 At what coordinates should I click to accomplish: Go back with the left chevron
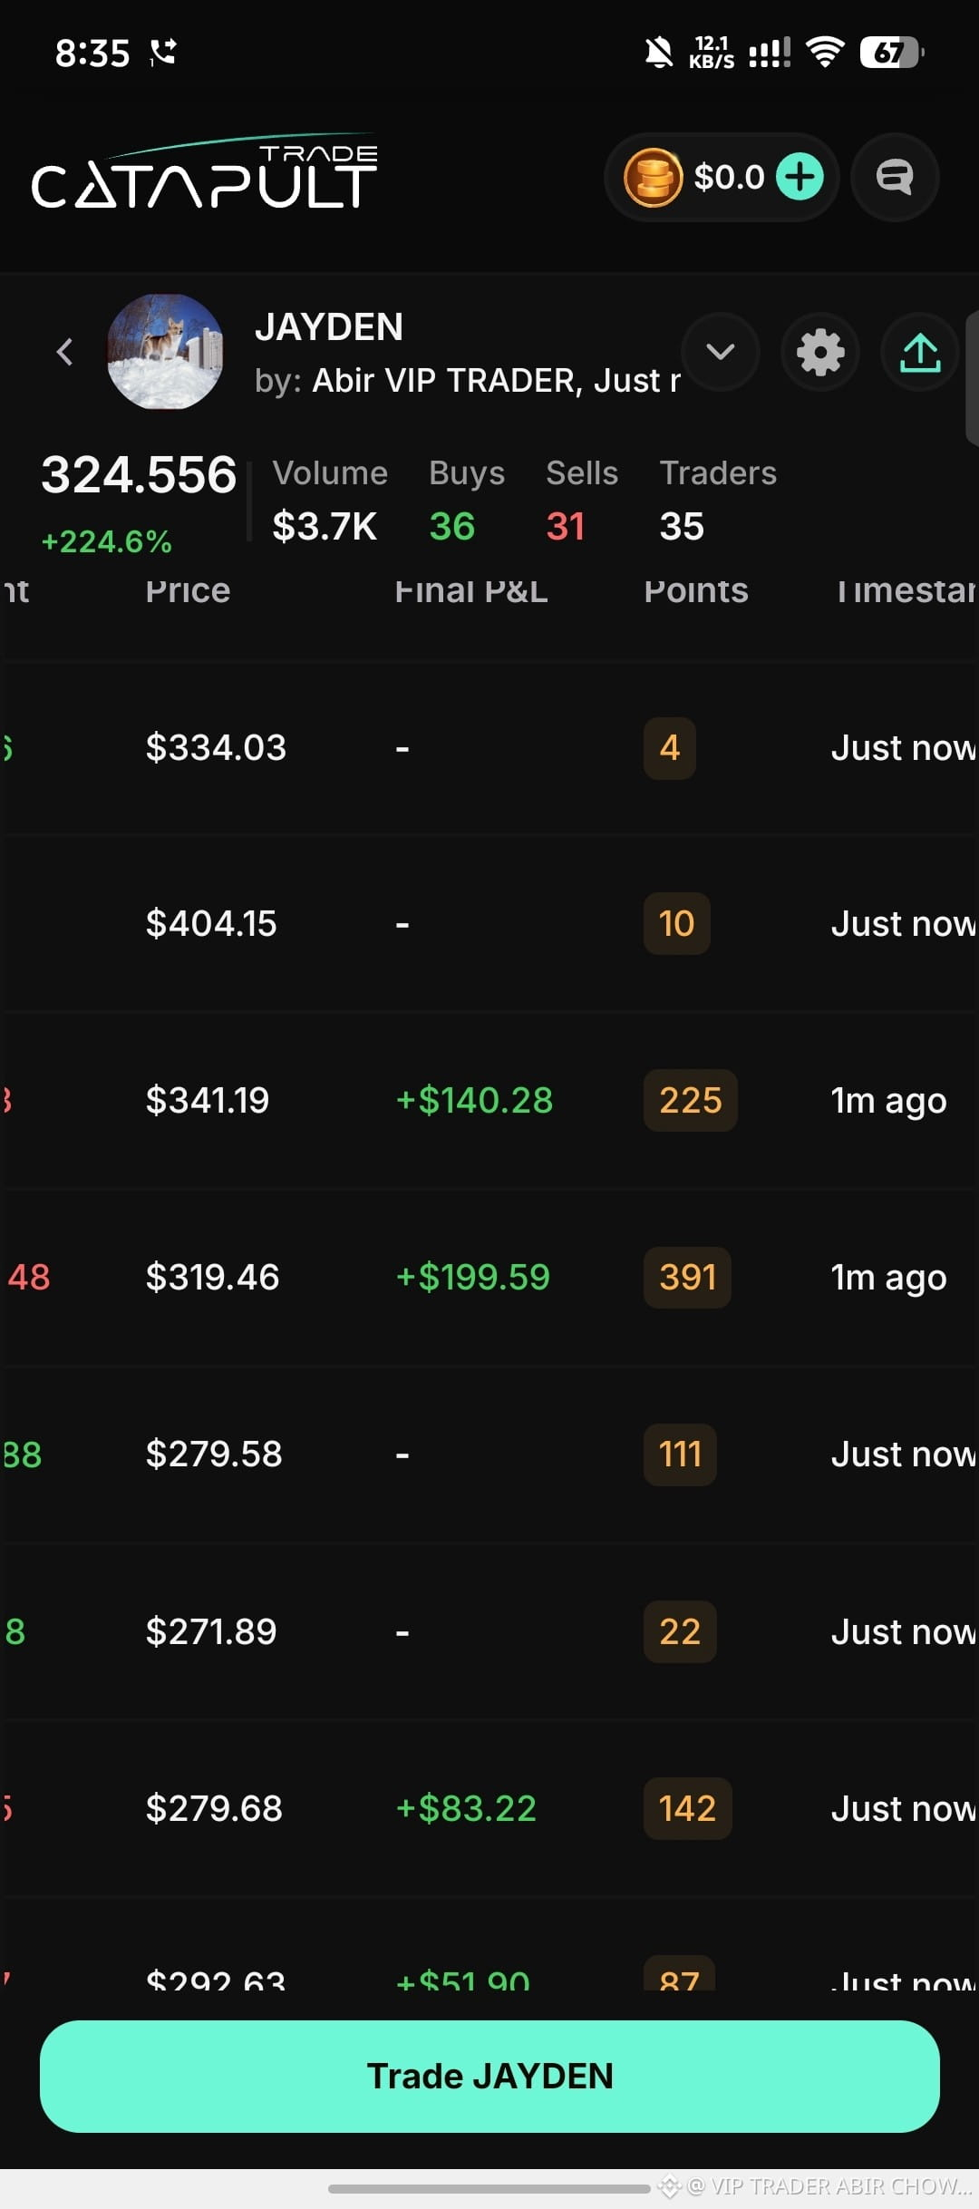pyautogui.click(x=64, y=352)
